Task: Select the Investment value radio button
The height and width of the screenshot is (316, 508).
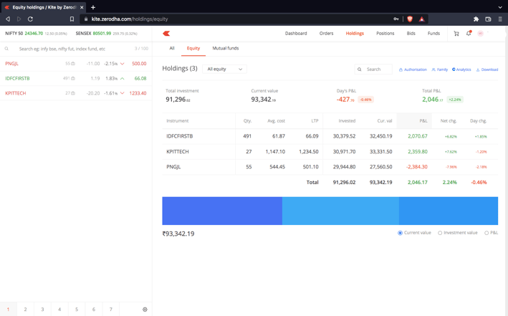Action: [x=440, y=233]
